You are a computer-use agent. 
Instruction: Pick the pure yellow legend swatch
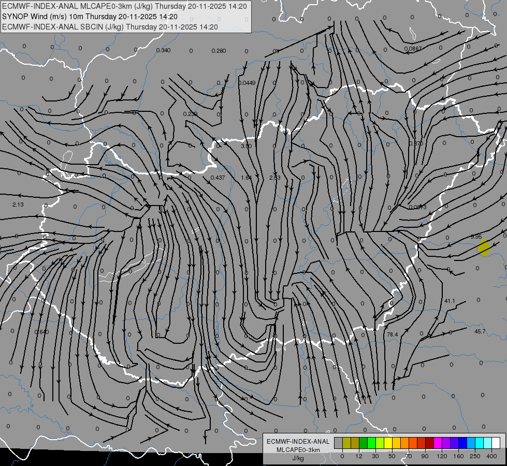[x=388, y=443]
